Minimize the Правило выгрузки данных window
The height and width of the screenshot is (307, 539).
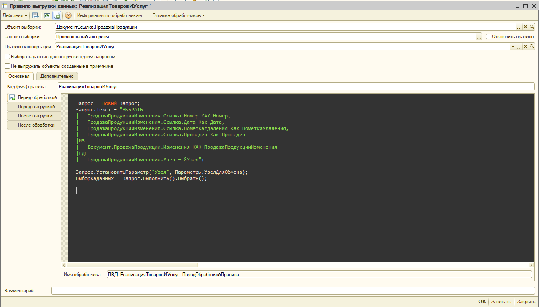tap(517, 6)
